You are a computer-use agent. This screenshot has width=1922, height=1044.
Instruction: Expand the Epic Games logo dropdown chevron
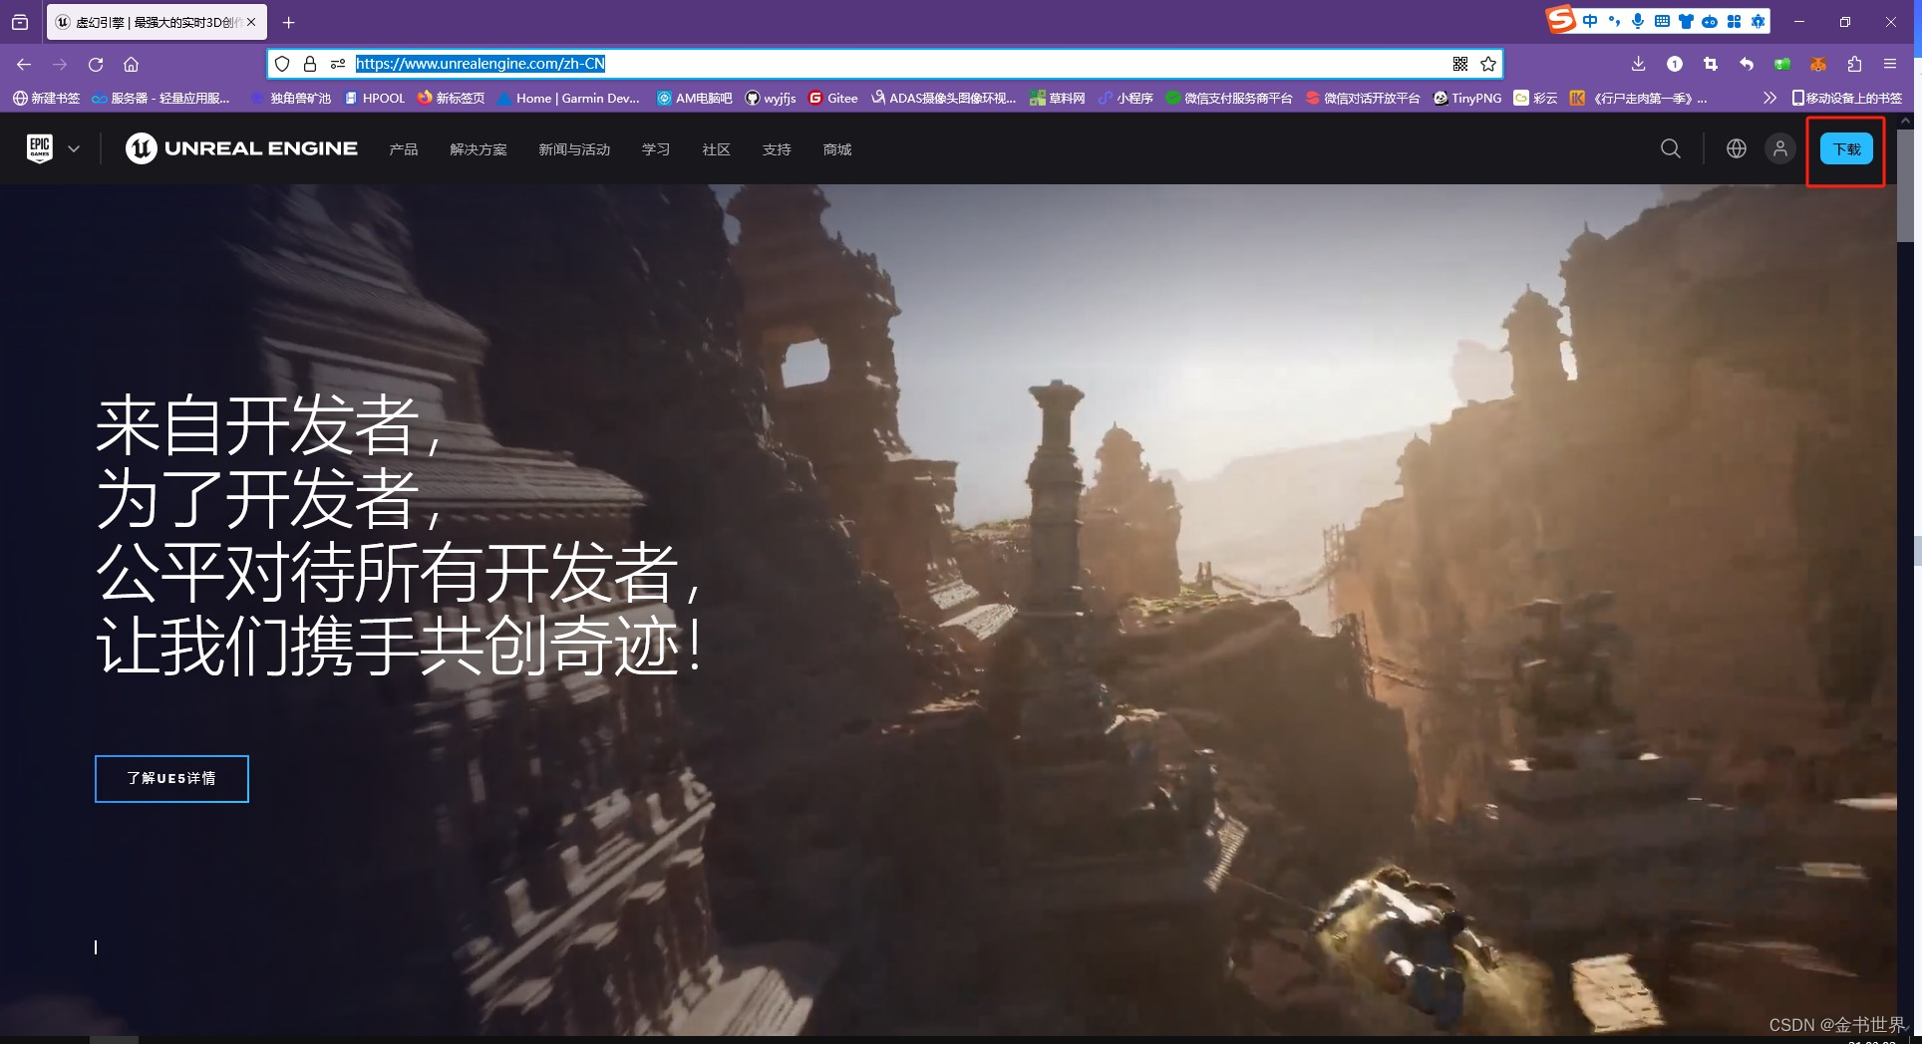pyautogui.click(x=74, y=147)
